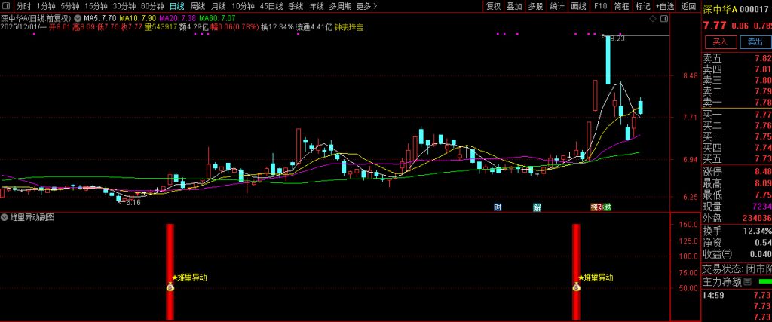Expand the 更多 periods menu
The height and width of the screenshot is (322, 772).
pos(367,6)
